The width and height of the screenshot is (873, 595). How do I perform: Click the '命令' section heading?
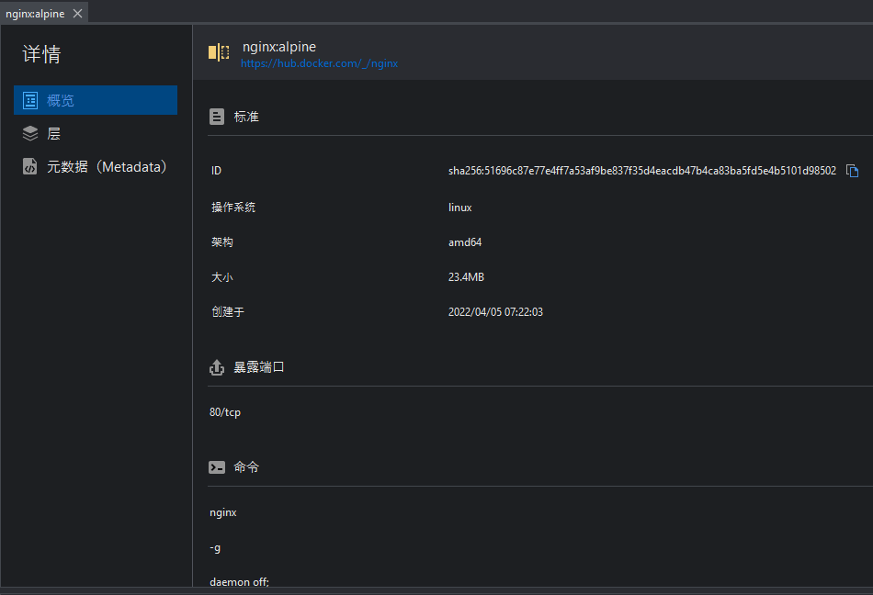tap(246, 467)
